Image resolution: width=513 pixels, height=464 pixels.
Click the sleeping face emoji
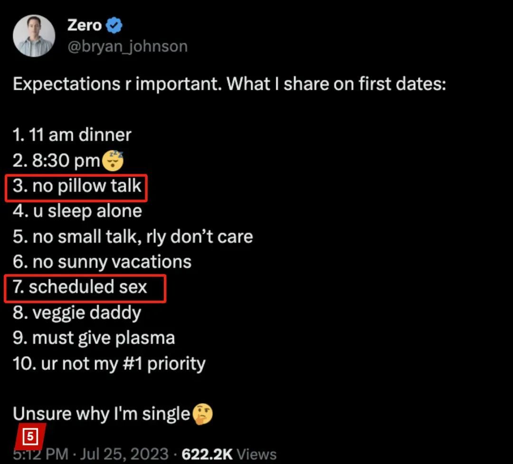pyautogui.click(x=113, y=161)
